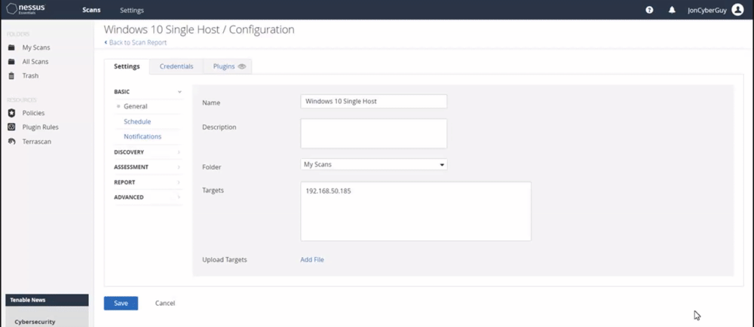Viewport: 754px width, 327px height.
Task: Click the Cancel button
Action: point(165,303)
